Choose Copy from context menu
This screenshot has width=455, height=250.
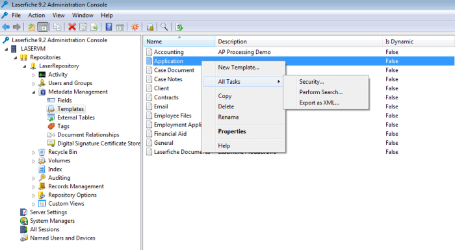click(x=244, y=96)
